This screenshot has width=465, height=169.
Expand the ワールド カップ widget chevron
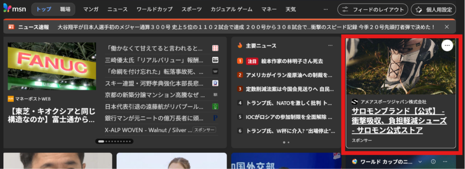tap(420, 162)
